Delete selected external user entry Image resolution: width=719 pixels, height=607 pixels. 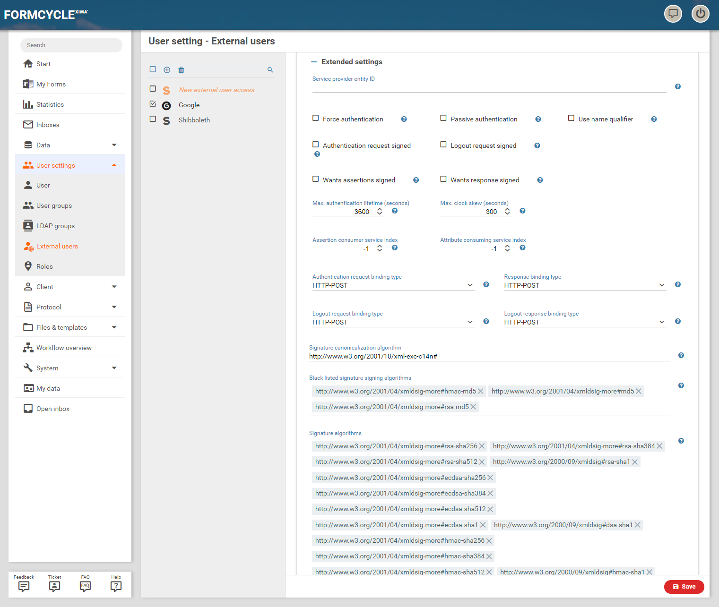pyautogui.click(x=181, y=70)
